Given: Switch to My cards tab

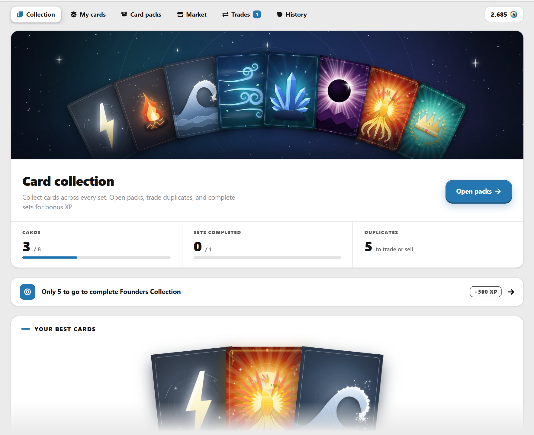Looking at the screenshot, I should (88, 14).
